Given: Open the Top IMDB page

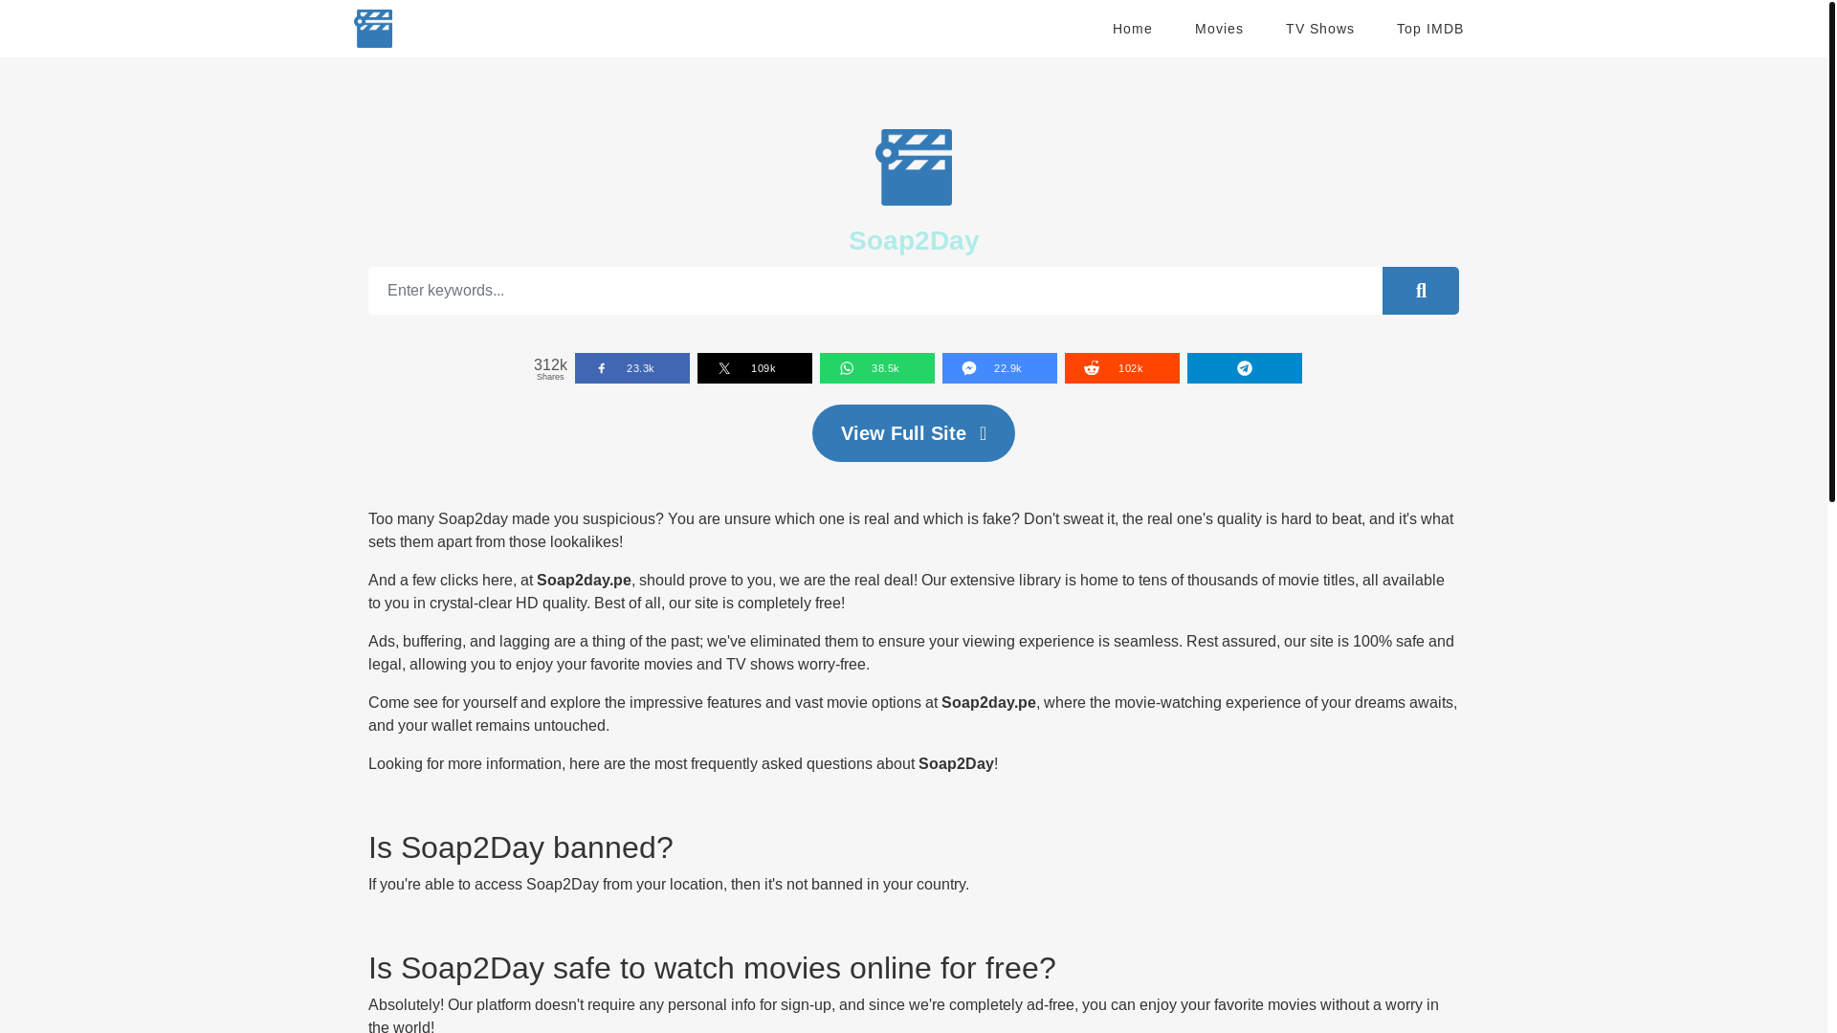Looking at the screenshot, I should pos(1429,29).
